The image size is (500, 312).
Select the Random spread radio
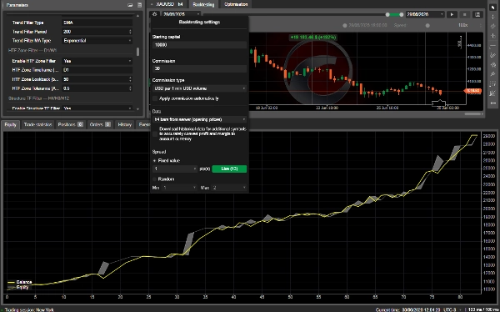155,179
